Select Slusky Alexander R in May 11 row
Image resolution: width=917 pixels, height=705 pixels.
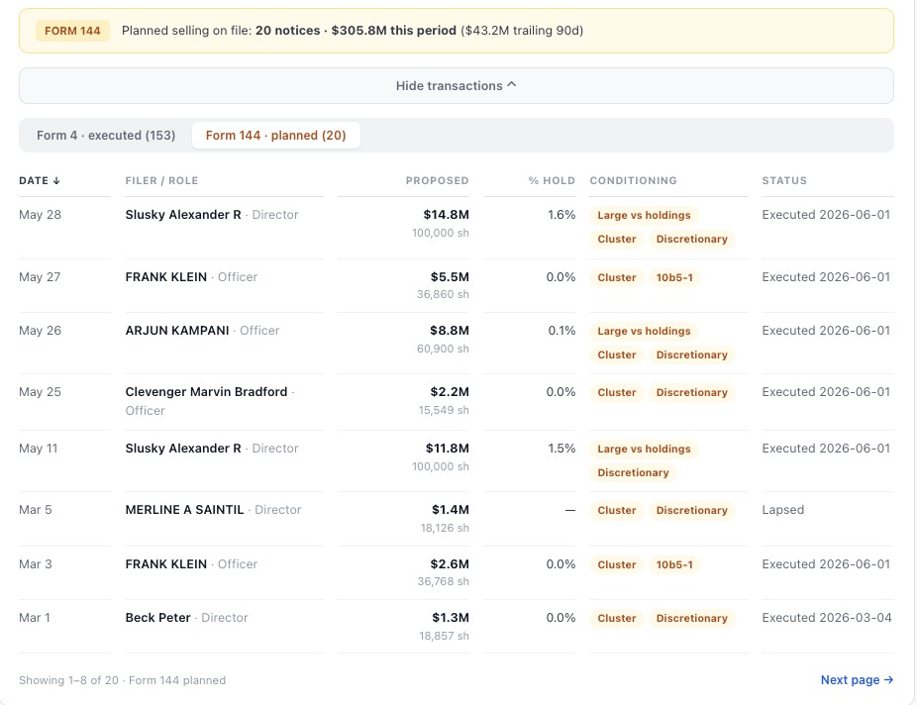(183, 449)
